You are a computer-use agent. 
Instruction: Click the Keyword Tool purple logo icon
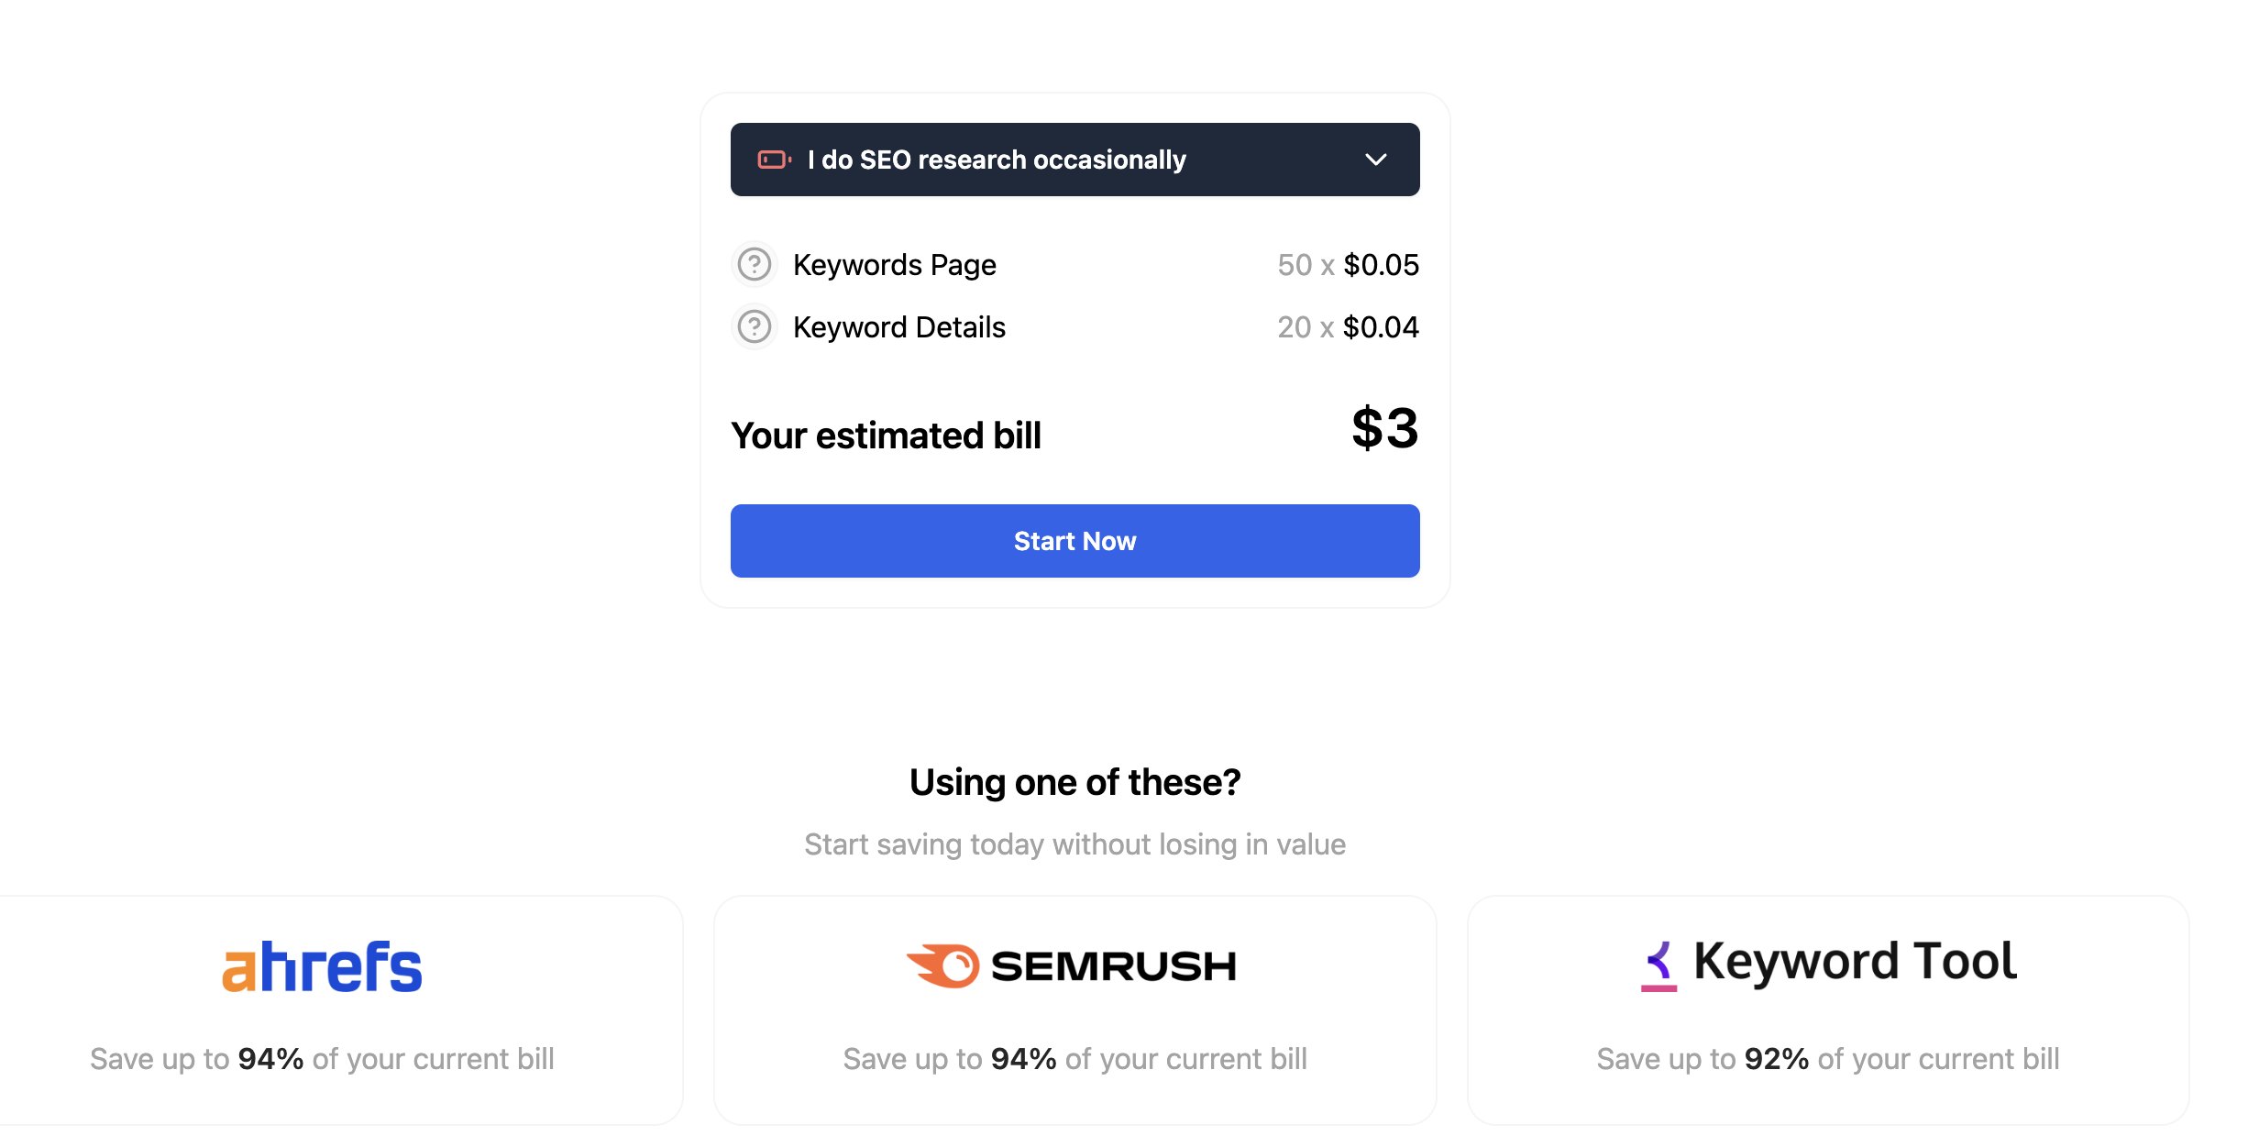pyautogui.click(x=1658, y=966)
